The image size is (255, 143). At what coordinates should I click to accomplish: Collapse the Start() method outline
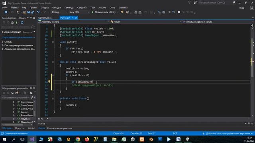[x=53, y=99]
